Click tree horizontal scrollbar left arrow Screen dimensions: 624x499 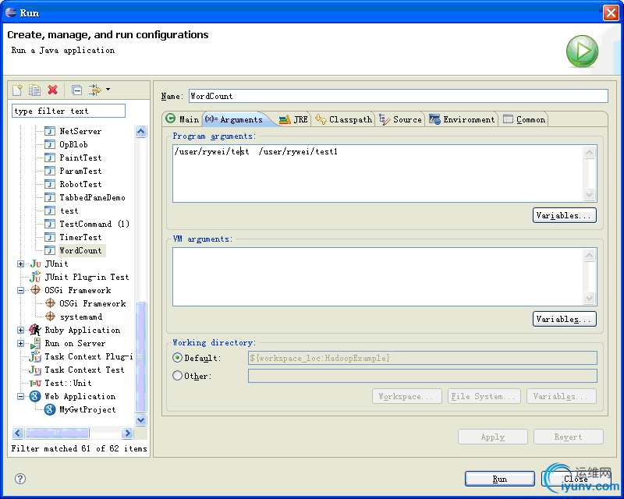pyautogui.click(x=18, y=433)
